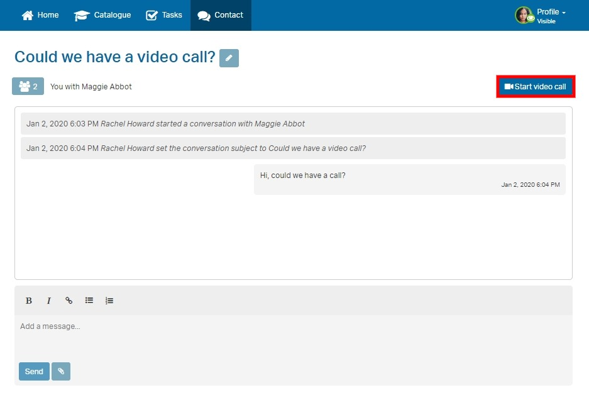Enable numbered list formatting

pos(109,301)
